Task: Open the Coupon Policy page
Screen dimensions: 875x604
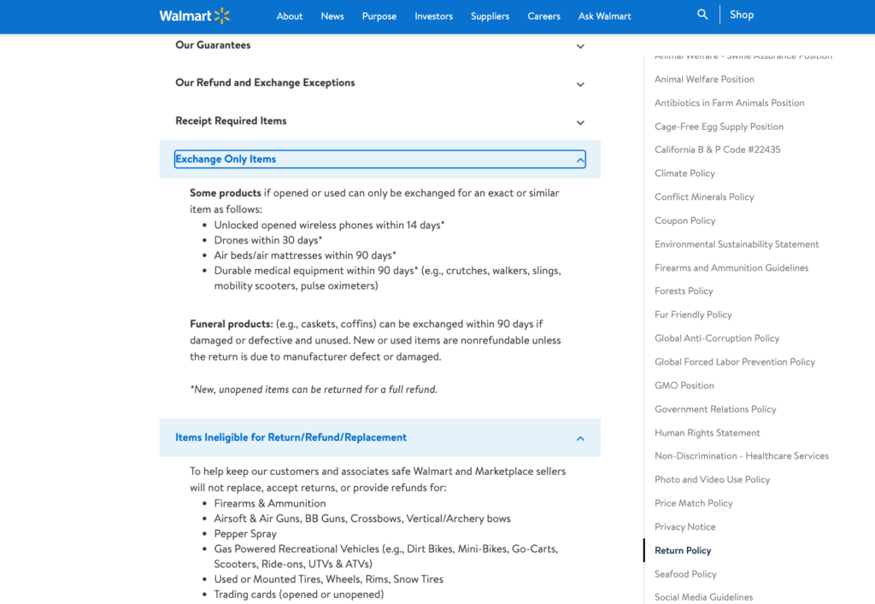Action: [684, 220]
